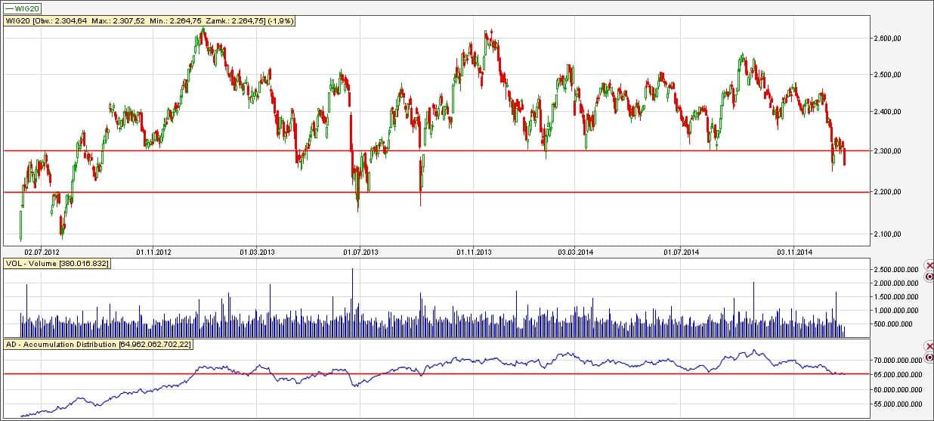
Task: Close the VOL Volume indicator panel
Action: tap(929, 266)
